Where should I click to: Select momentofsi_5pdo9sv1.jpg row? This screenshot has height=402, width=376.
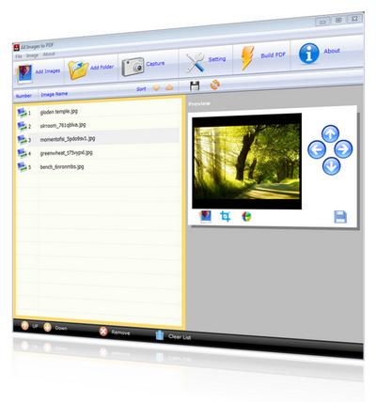click(98, 138)
